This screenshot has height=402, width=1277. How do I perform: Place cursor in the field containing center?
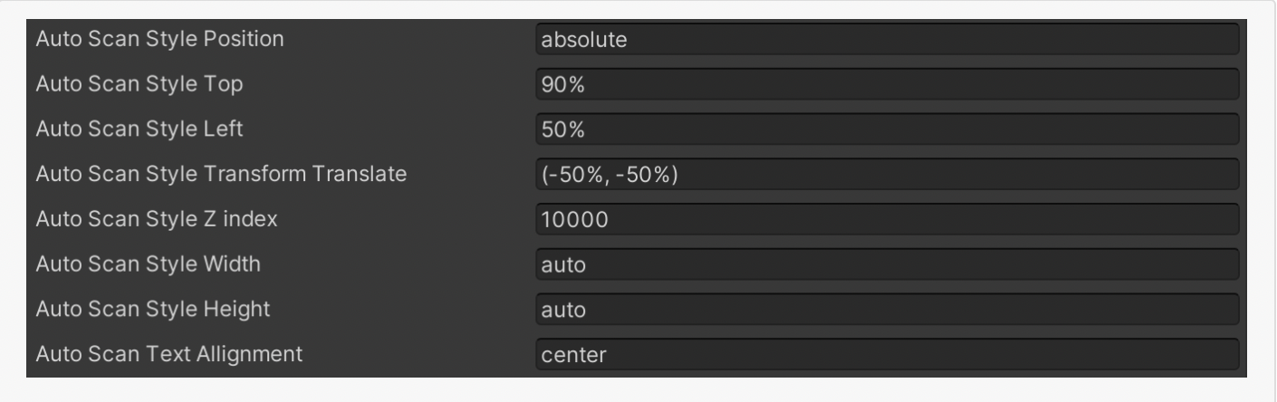point(886,354)
